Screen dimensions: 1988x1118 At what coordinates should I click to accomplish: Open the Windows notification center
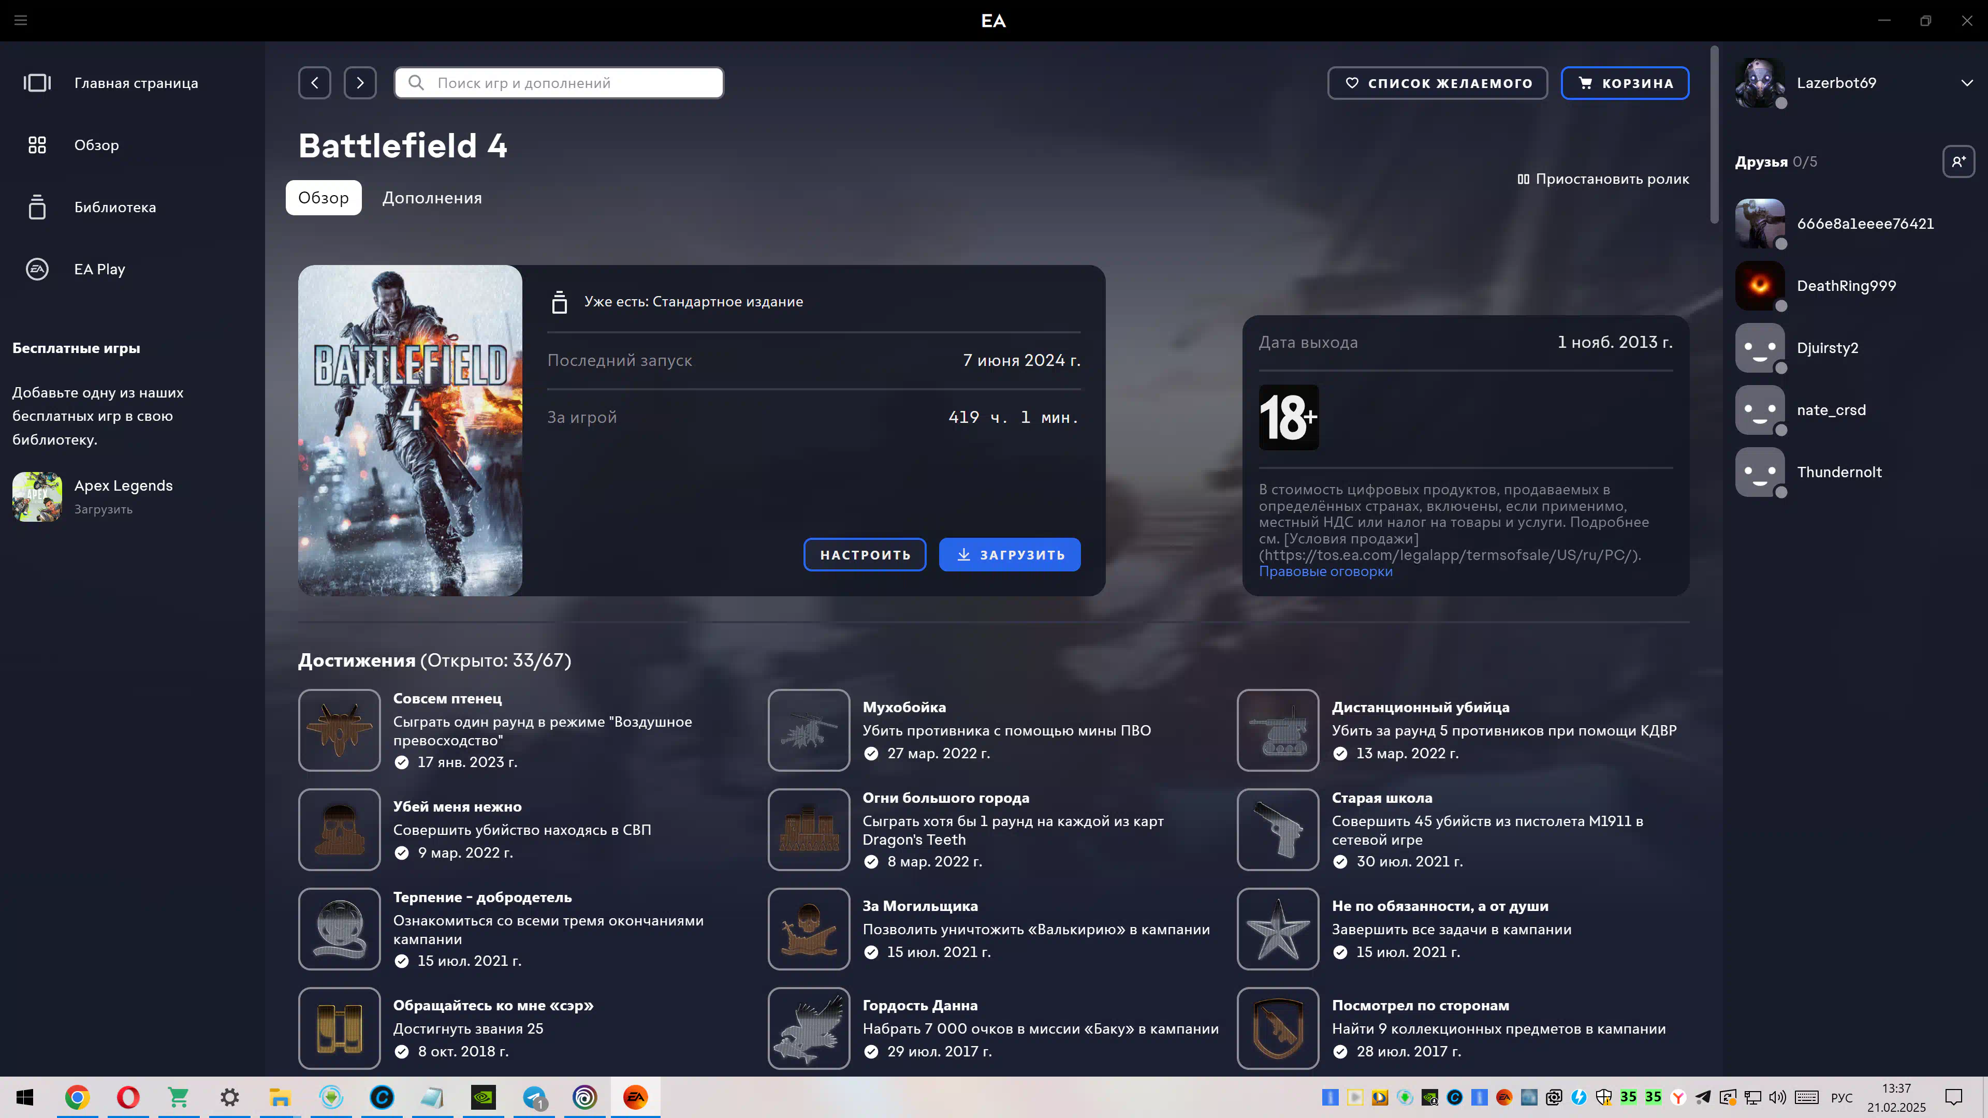[x=1954, y=1097]
